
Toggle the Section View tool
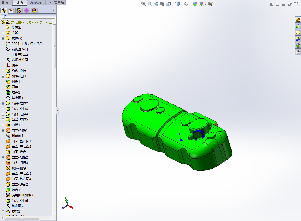162,4
